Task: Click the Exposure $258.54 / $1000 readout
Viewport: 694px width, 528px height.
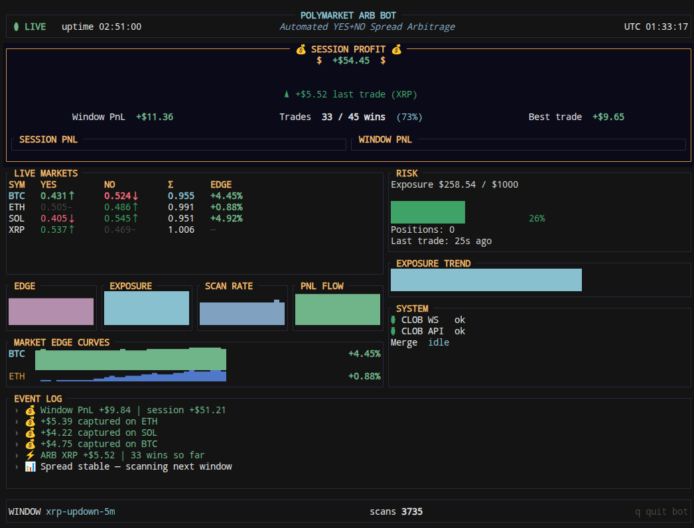Action: (454, 184)
